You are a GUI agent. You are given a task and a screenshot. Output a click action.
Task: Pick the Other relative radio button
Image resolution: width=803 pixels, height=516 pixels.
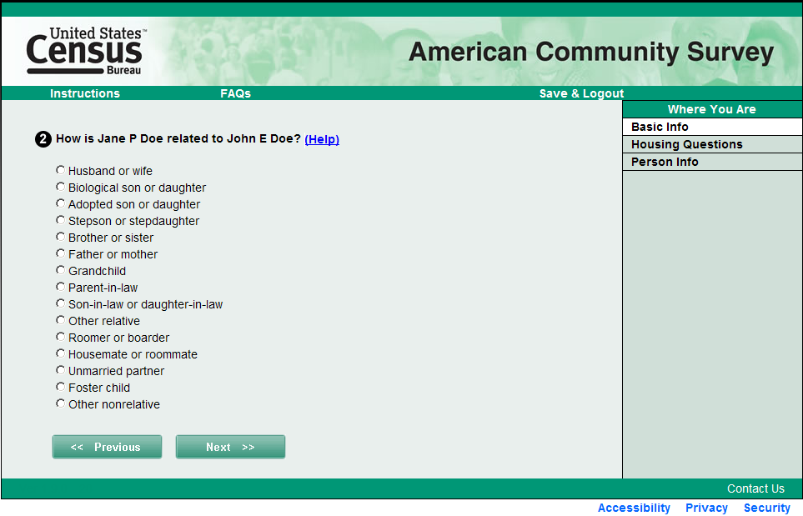point(60,320)
